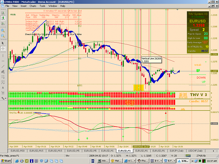
Task: Open the 'Met...' taskbar button
Action: point(116,161)
